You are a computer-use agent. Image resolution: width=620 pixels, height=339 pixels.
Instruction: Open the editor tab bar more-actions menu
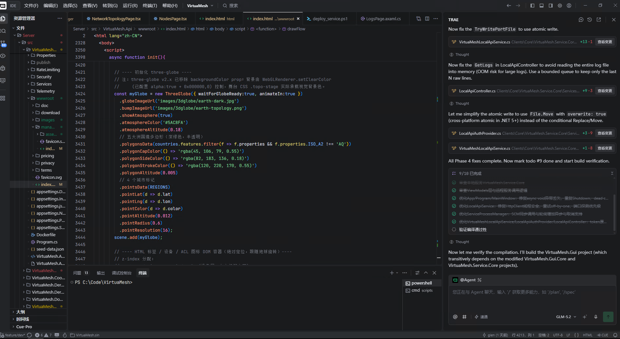point(436,19)
